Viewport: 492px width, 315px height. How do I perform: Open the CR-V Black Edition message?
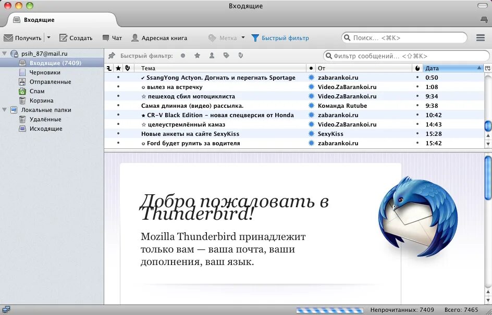click(294, 115)
